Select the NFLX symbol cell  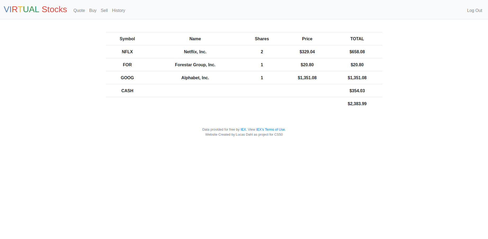(x=127, y=52)
